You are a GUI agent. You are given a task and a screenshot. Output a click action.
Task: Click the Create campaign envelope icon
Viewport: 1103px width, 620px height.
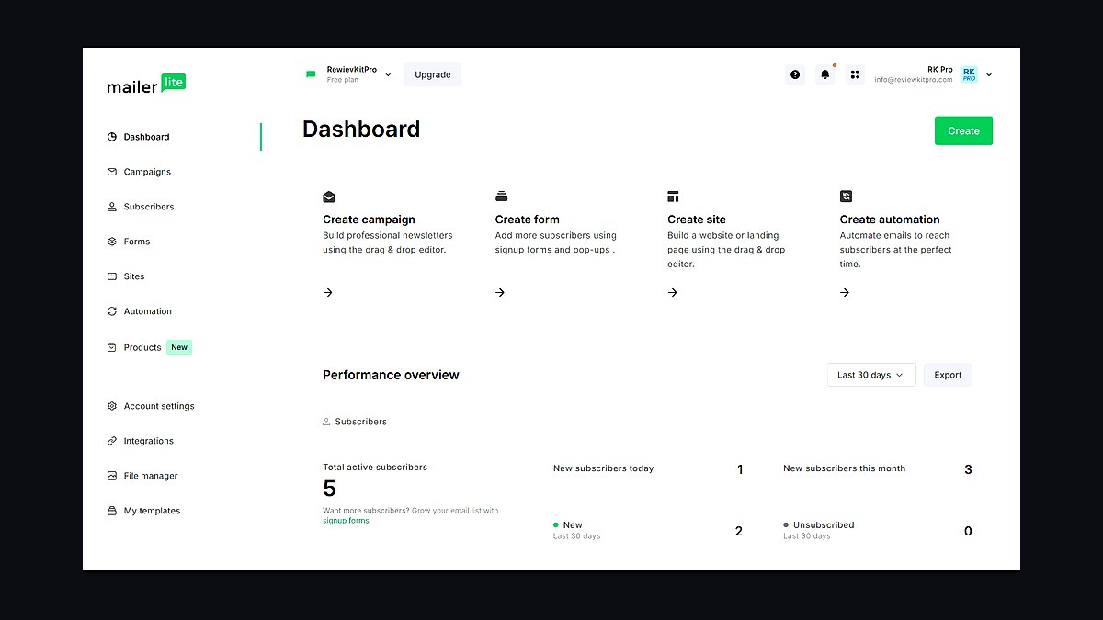click(x=329, y=197)
